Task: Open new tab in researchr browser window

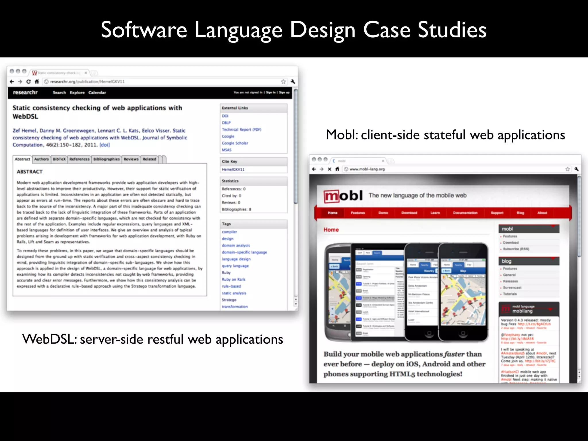Action: (94, 73)
